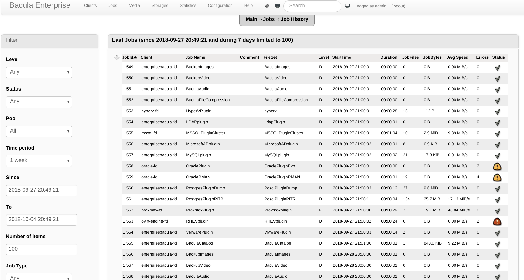
Task: Sort table by Errors column
Action: click(482, 57)
